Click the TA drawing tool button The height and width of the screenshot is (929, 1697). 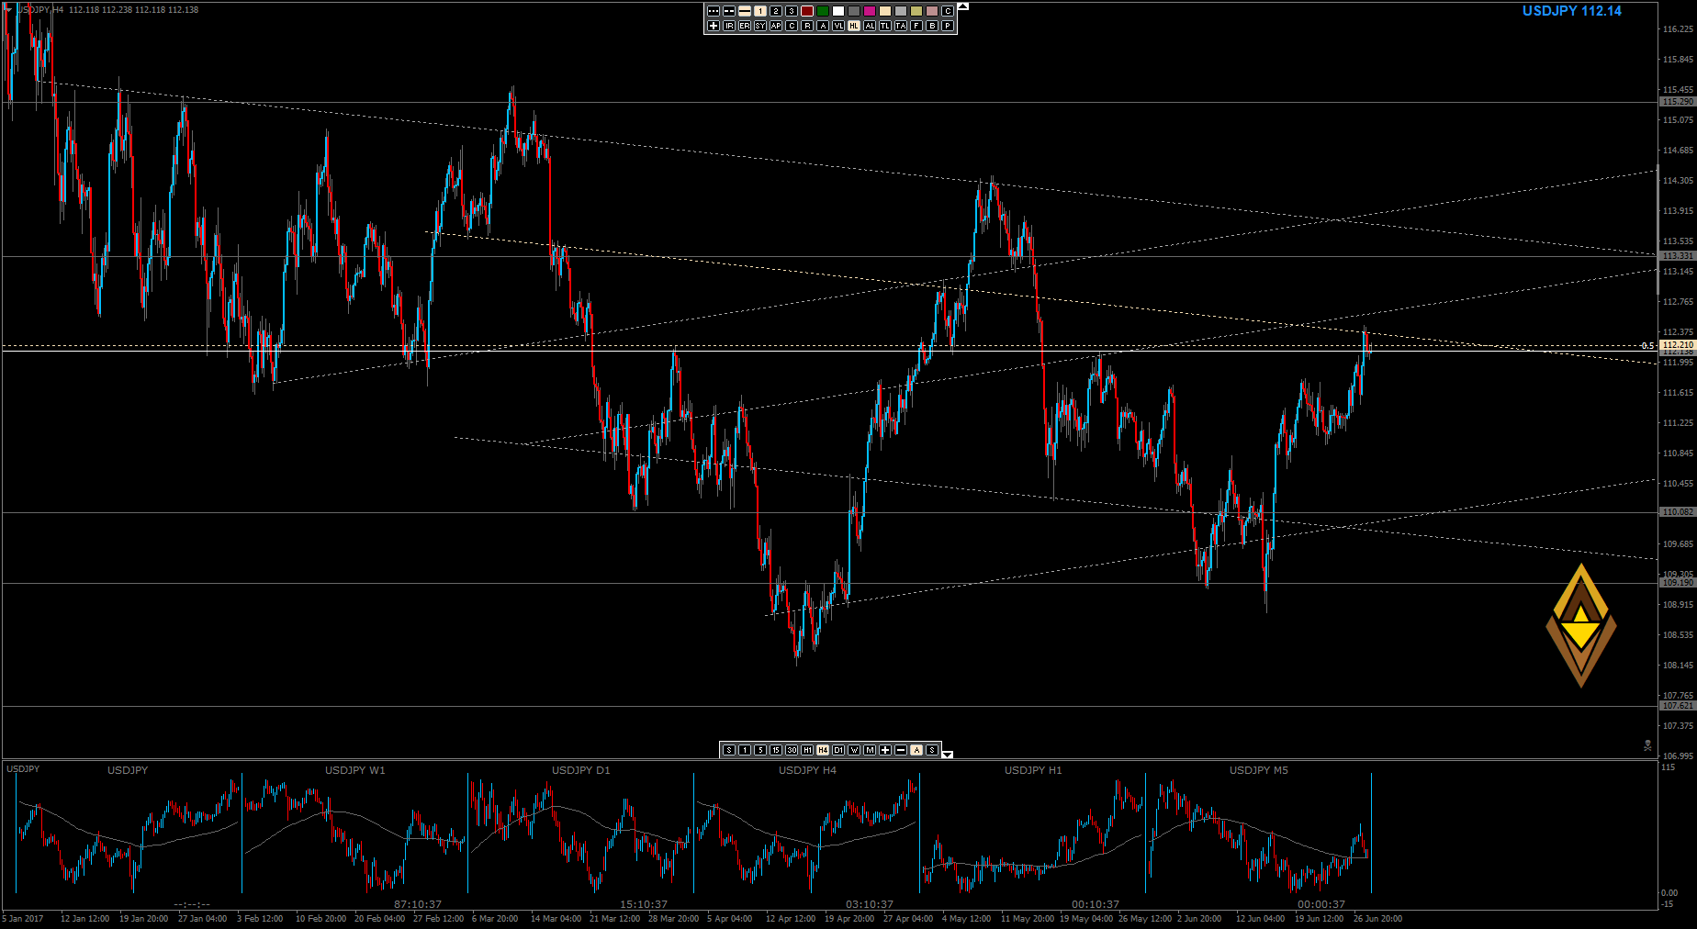click(x=901, y=26)
